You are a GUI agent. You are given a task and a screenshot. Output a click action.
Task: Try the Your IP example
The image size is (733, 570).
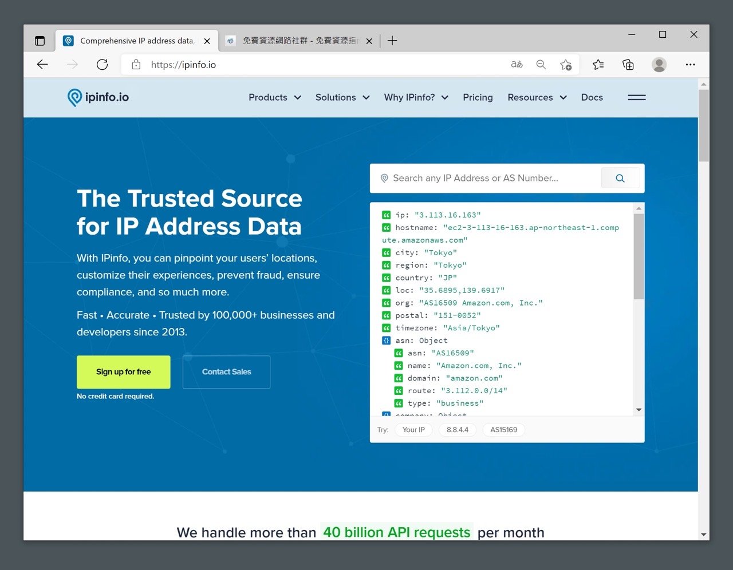click(413, 430)
